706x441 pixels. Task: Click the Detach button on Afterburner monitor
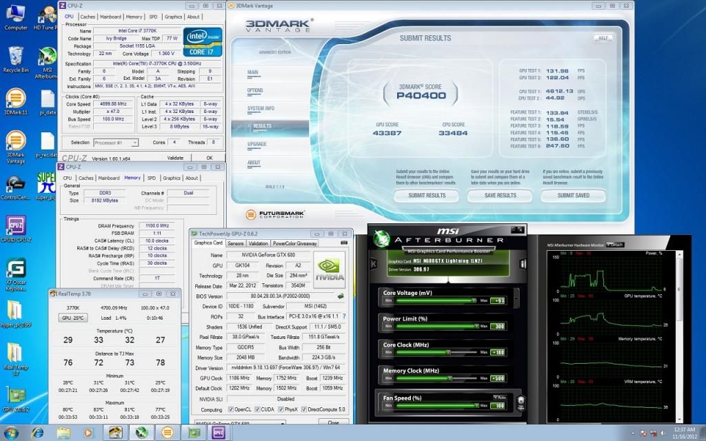pos(615,245)
